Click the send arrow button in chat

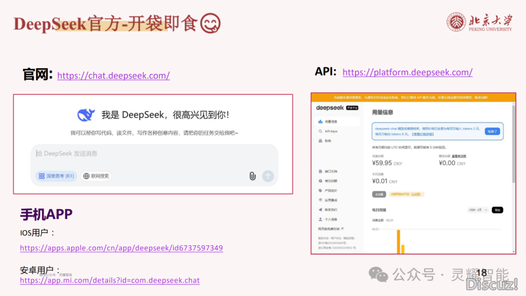(268, 176)
